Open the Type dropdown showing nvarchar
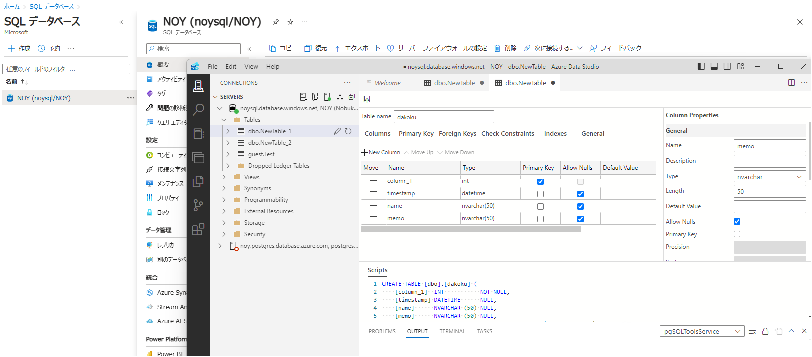Image resolution: width=812 pixels, height=357 pixels. pyautogui.click(x=770, y=177)
